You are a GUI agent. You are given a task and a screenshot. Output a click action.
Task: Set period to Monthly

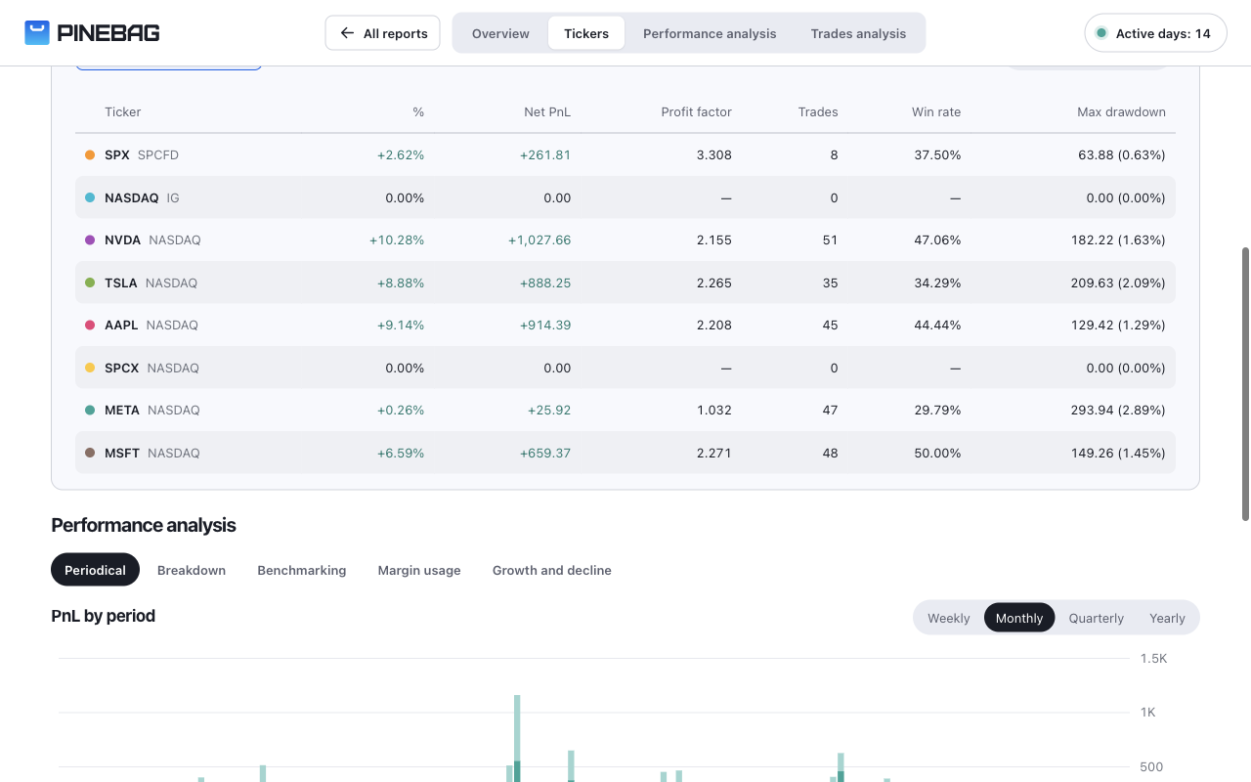[1019, 618]
